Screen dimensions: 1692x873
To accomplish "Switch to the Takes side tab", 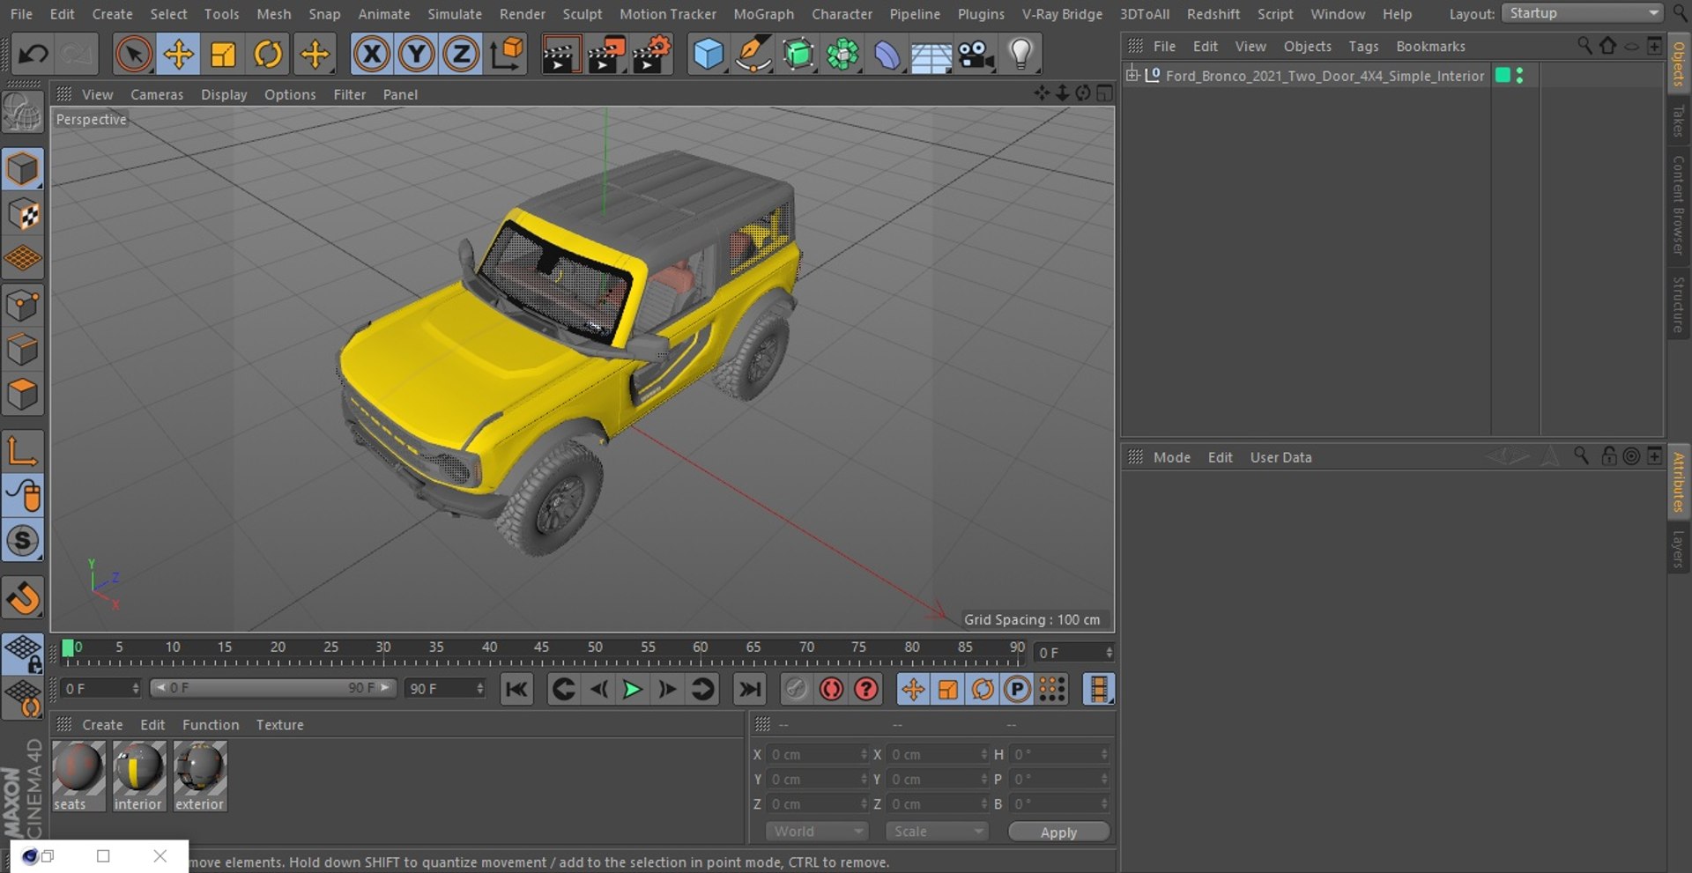I will tap(1678, 121).
